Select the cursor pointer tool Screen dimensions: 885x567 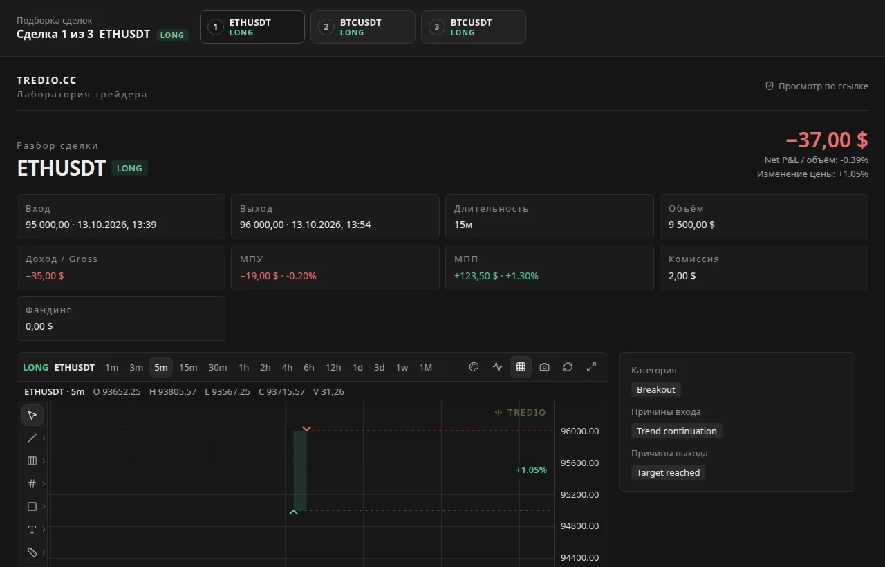pyautogui.click(x=32, y=415)
